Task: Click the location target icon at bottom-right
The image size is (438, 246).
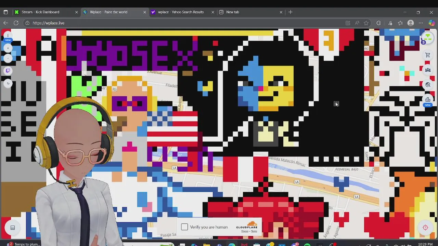Action: [x=425, y=228]
